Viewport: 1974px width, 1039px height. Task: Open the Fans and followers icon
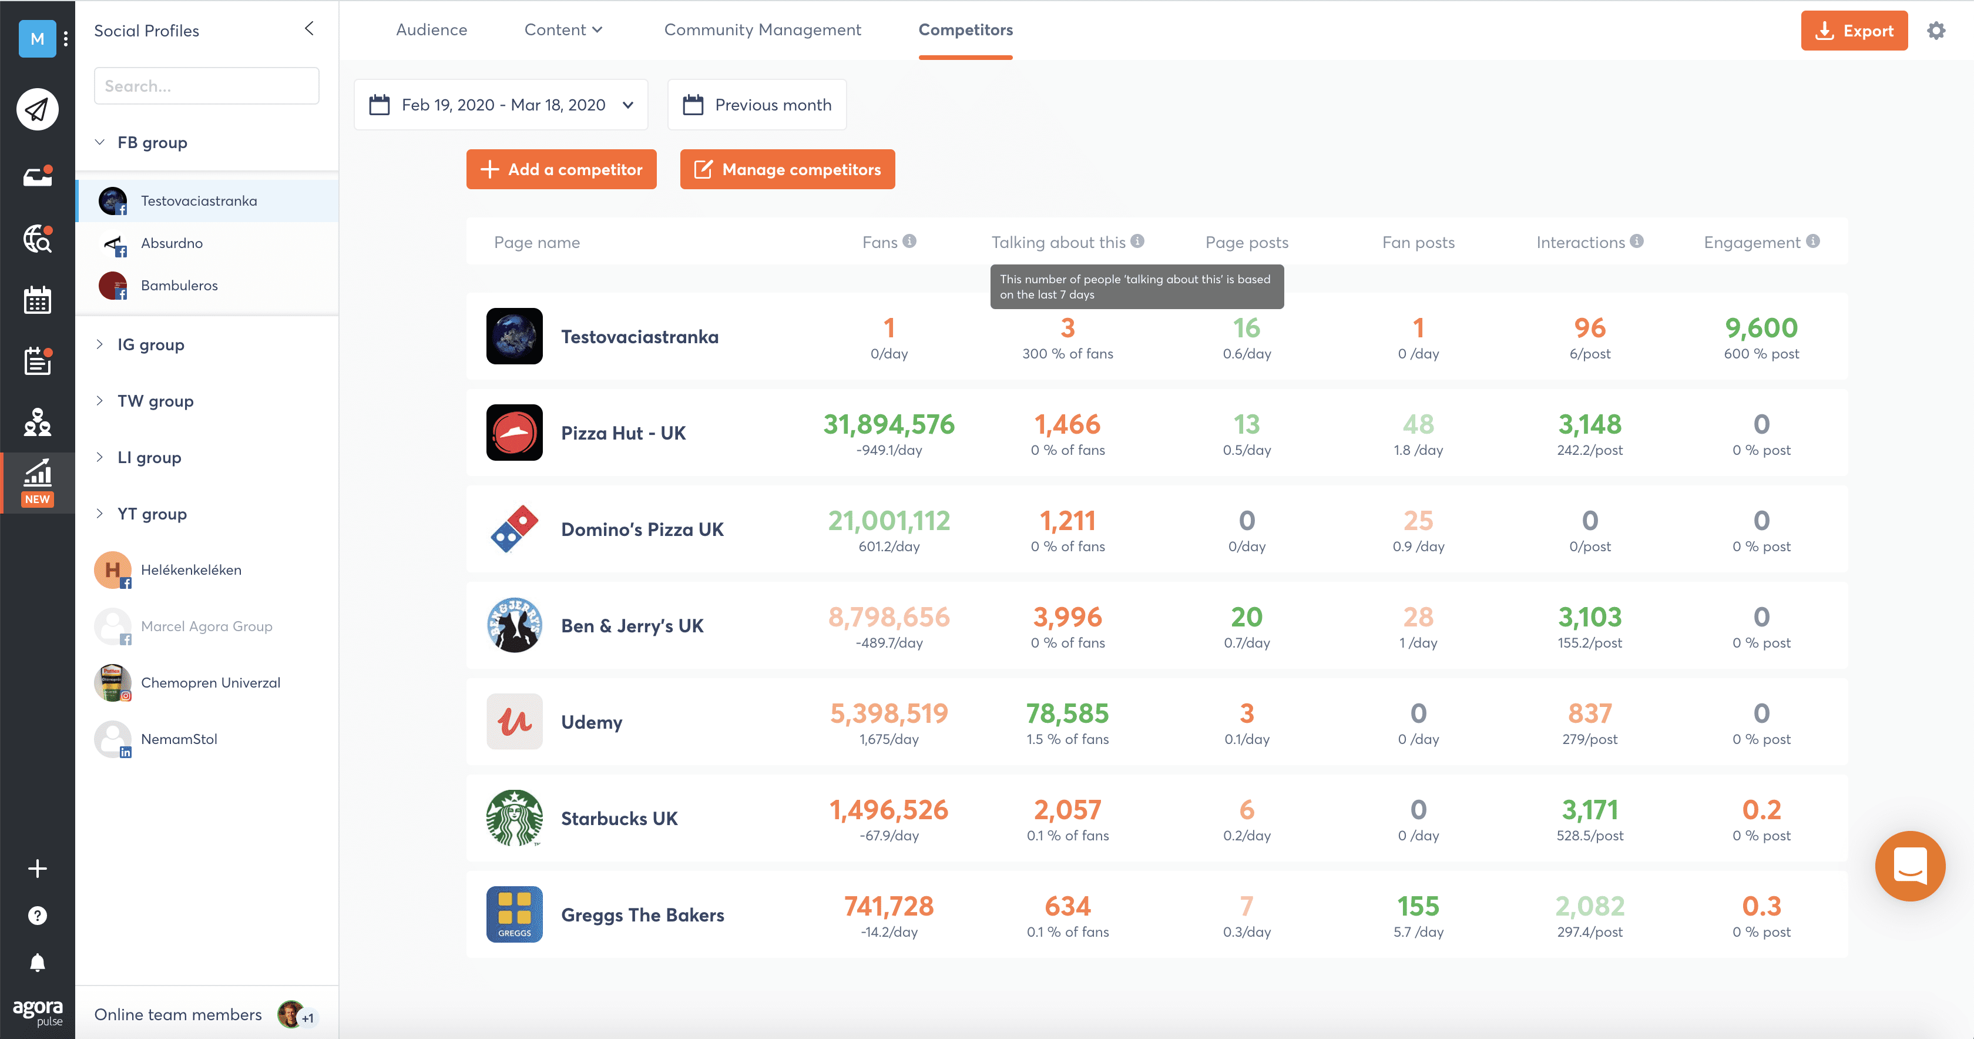tap(37, 422)
